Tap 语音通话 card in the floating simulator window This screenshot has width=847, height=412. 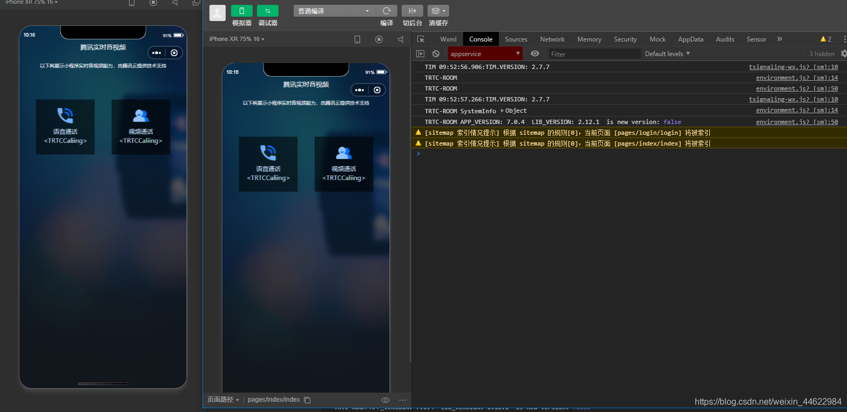[65, 127]
